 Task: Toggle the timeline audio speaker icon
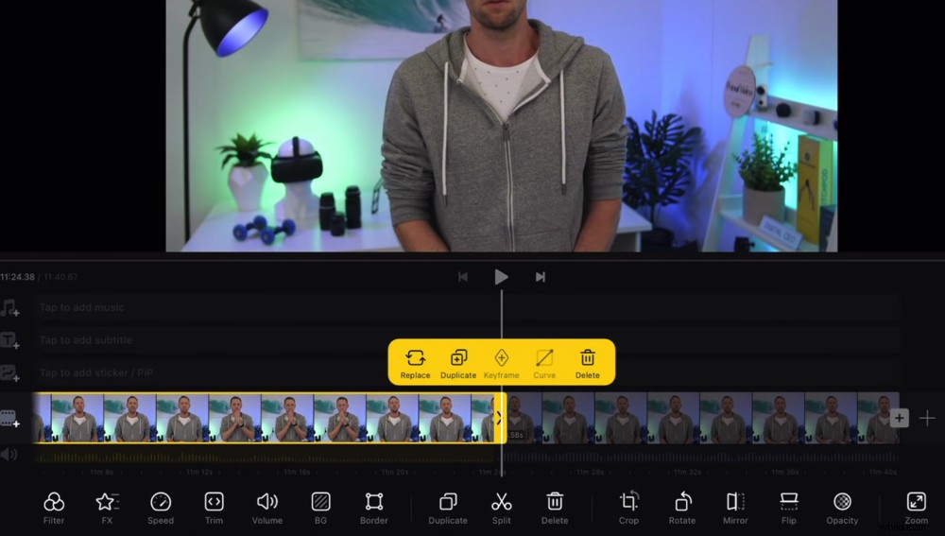coord(9,454)
